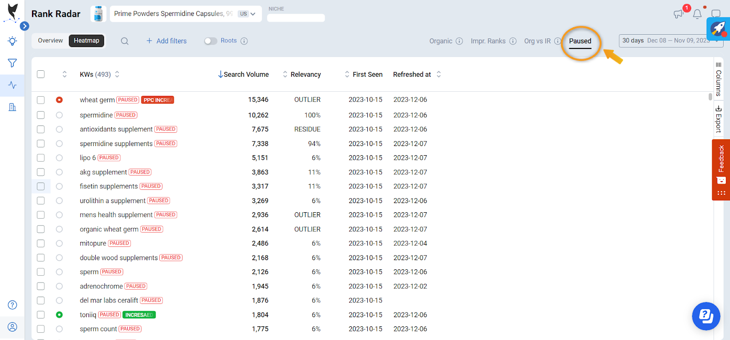Viewport: 730px width, 340px height.
Task: Click the double wood supplements keyword
Action: point(119,258)
